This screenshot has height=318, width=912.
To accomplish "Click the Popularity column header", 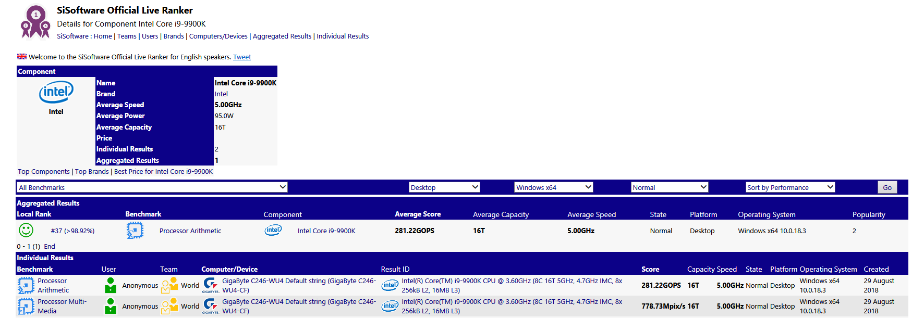I will 869,215.
